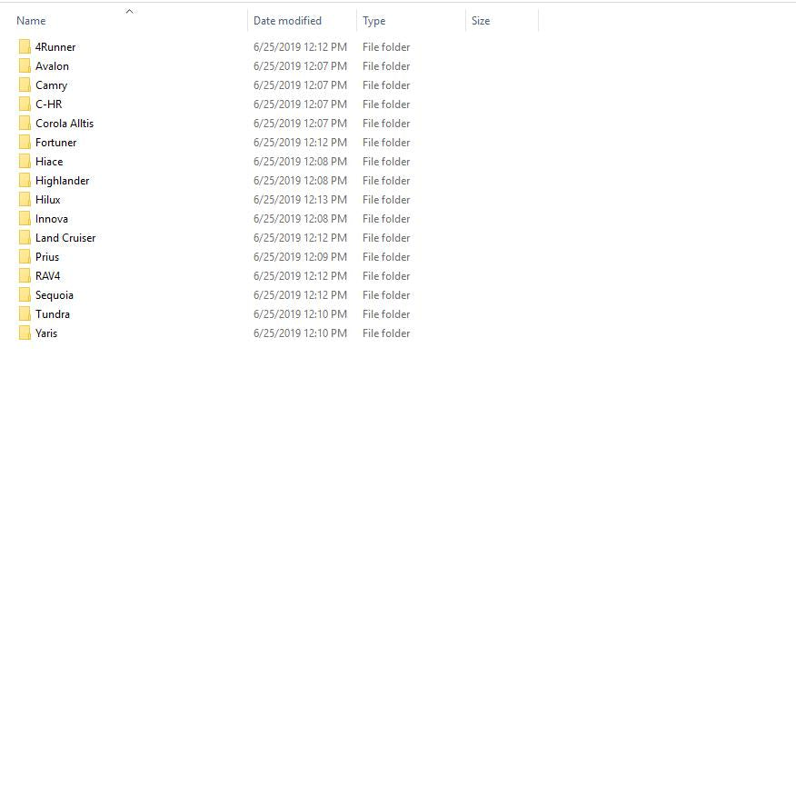Select the Land Cruiser folder name

65,238
